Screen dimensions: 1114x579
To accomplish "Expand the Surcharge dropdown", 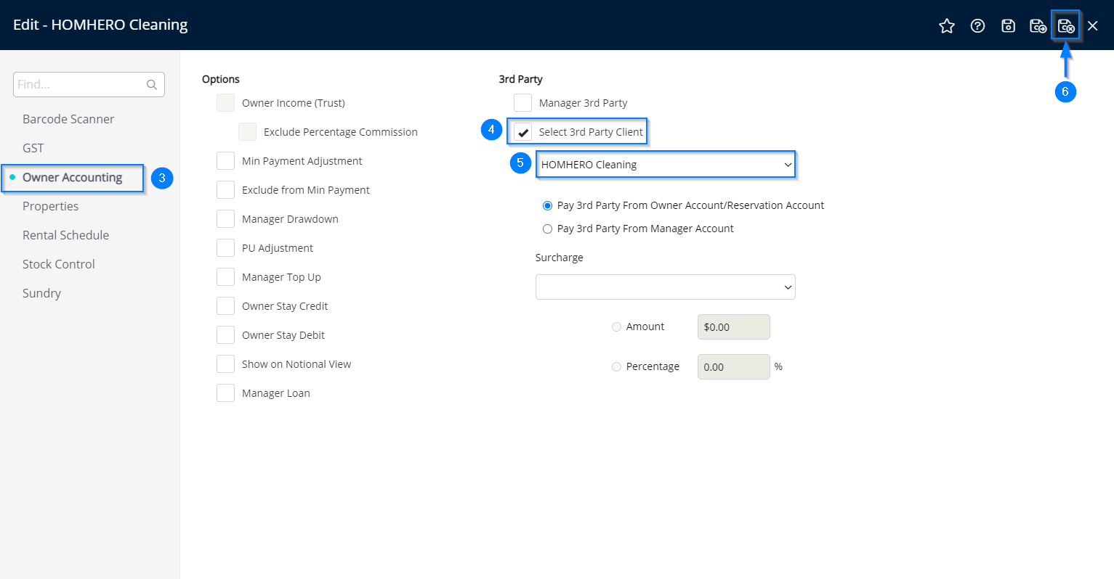I will 665,287.
